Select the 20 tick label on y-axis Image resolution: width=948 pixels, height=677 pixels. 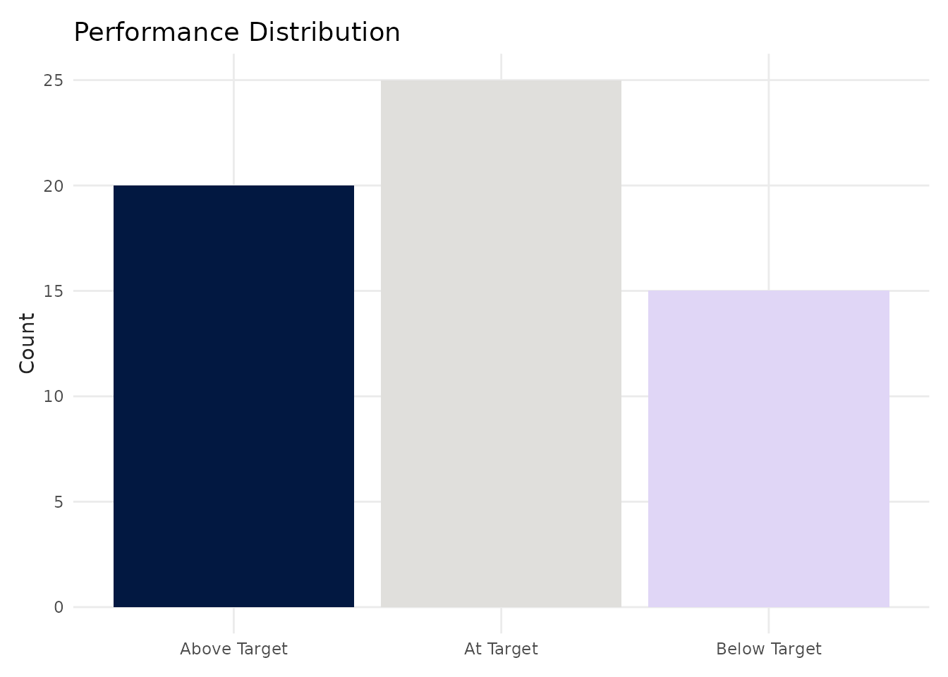point(54,186)
